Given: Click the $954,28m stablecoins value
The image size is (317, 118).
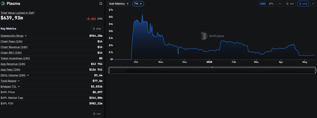Looking at the screenshot, I should [96, 36].
